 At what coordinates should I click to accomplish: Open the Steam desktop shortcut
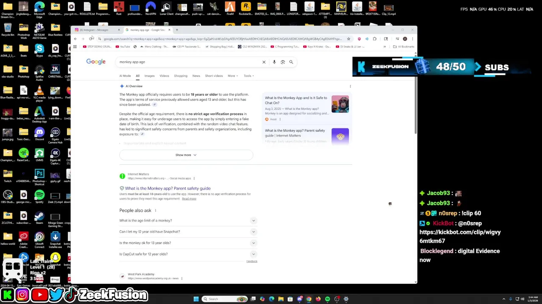[39, 217]
